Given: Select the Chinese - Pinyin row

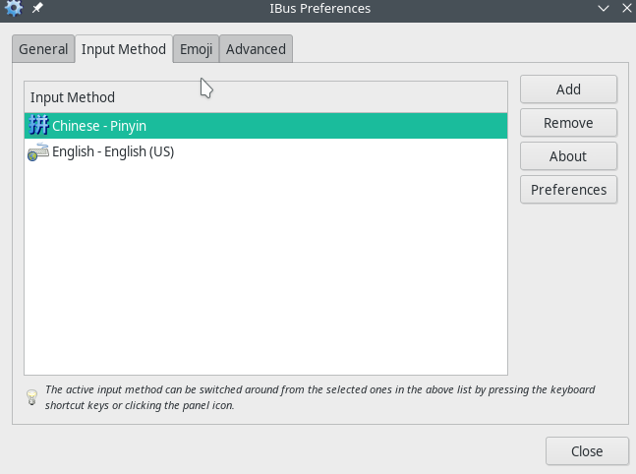Looking at the screenshot, I should point(265,126).
